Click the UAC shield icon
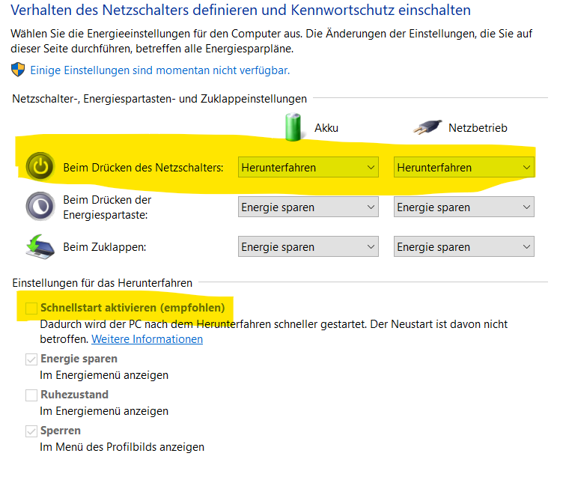563x477 pixels. pyautogui.click(x=18, y=70)
